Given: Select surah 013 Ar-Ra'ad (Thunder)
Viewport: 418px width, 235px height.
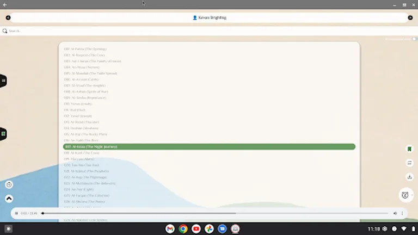Looking at the screenshot, I should [x=81, y=122].
